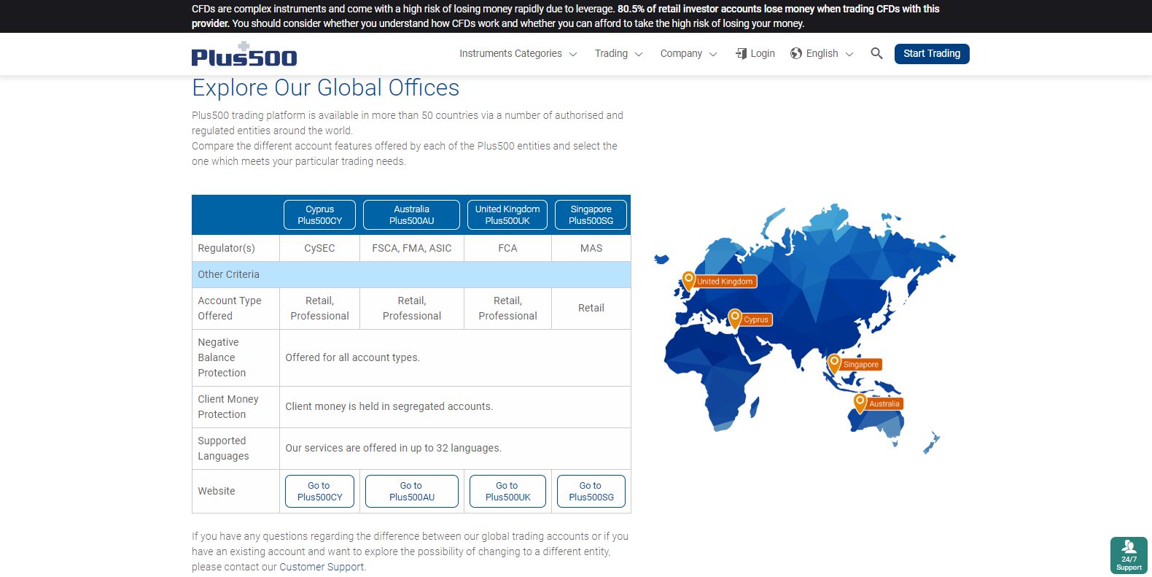Click the Singapore map label
The height and width of the screenshot is (577, 1152).
point(862,364)
